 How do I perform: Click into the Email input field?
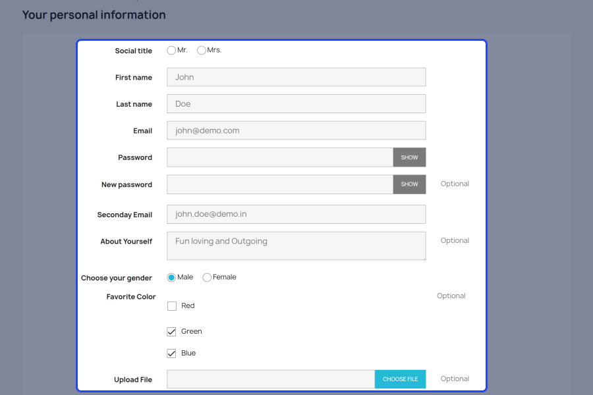tap(296, 130)
